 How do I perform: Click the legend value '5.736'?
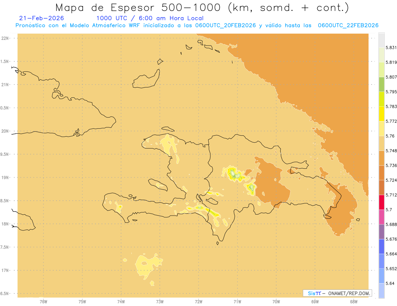[x=391, y=165]
